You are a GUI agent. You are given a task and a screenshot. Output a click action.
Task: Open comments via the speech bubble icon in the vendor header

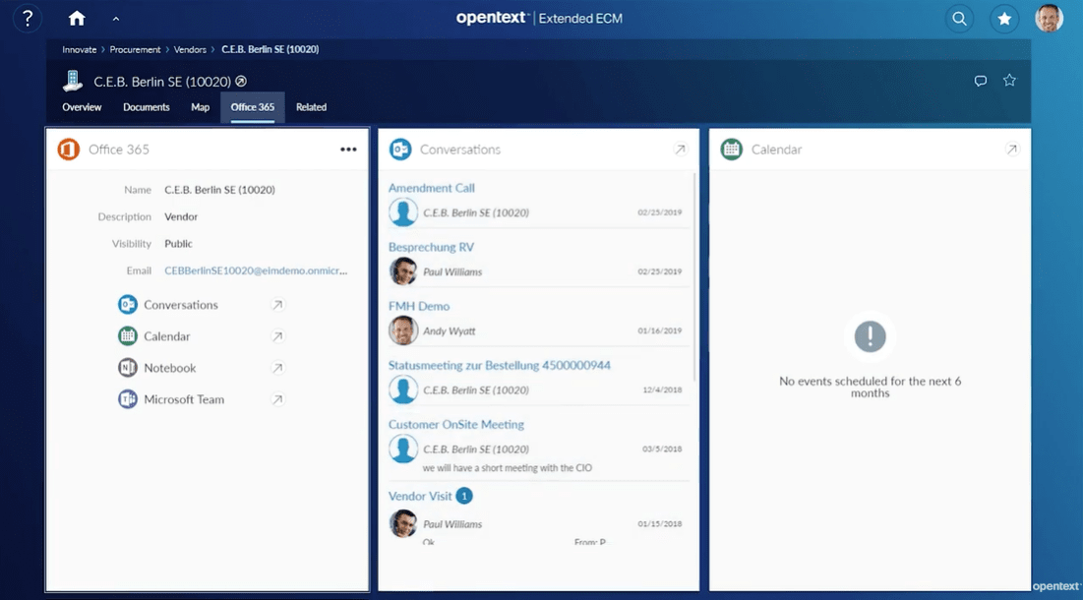(981, 81)
